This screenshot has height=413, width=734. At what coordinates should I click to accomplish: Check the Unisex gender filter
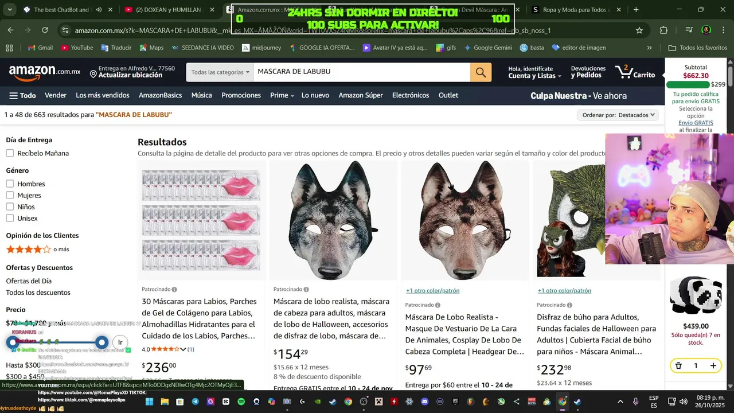click(10, 218)
